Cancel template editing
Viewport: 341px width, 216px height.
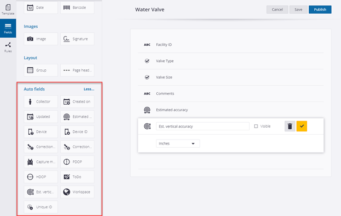click(x=277, y=10)
